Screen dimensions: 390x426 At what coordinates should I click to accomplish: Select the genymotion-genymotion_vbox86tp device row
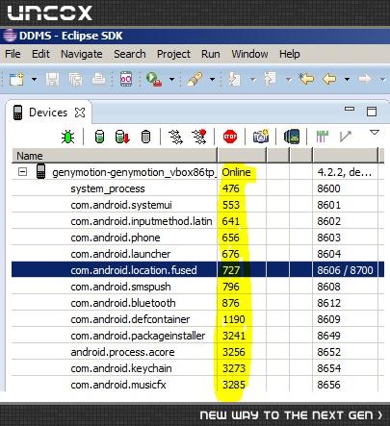coord(197,172)
